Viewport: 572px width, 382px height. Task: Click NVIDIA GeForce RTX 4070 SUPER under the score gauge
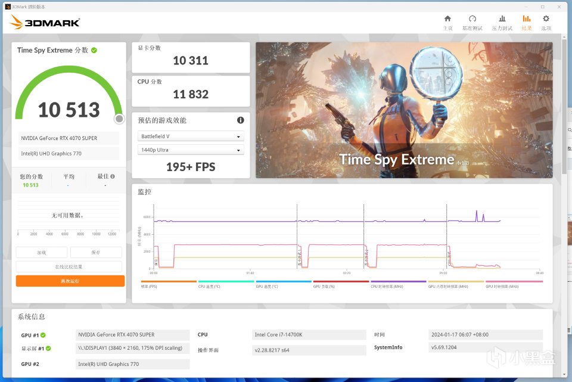click(x=69, y=138)
